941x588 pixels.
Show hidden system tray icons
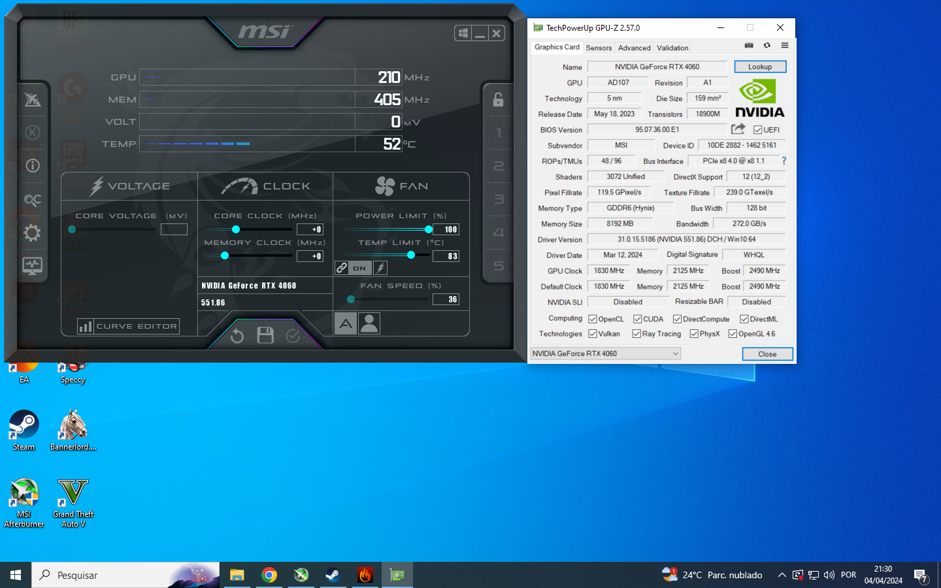coord(782,575)
